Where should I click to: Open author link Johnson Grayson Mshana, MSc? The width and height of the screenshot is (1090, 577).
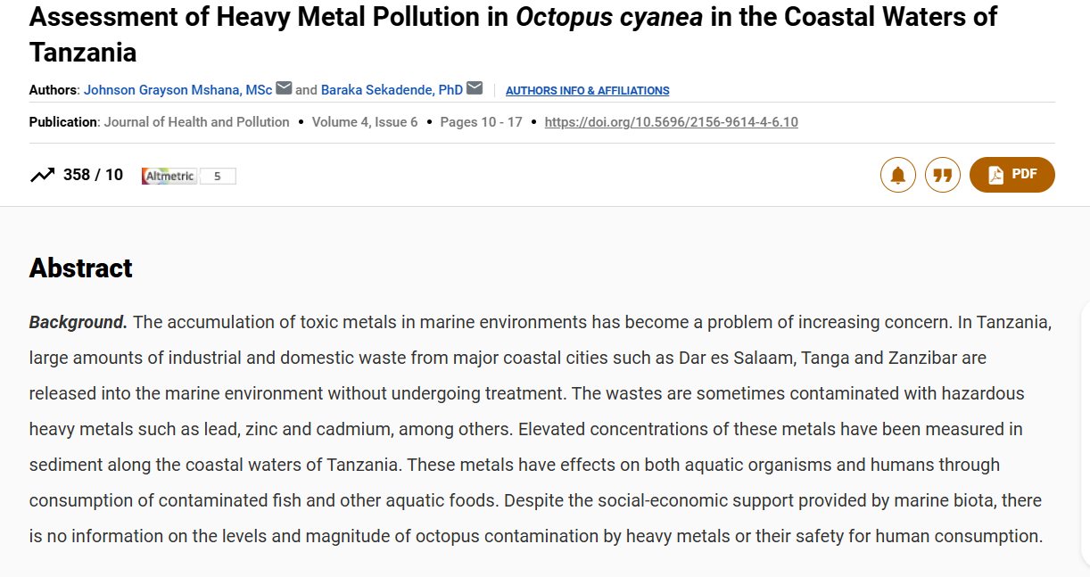[x=178, y=90]
